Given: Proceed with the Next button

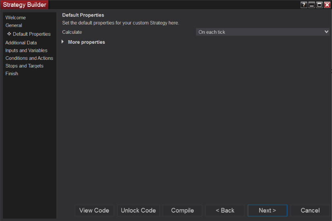Looking at the screenshot, I should pos(268,211).
